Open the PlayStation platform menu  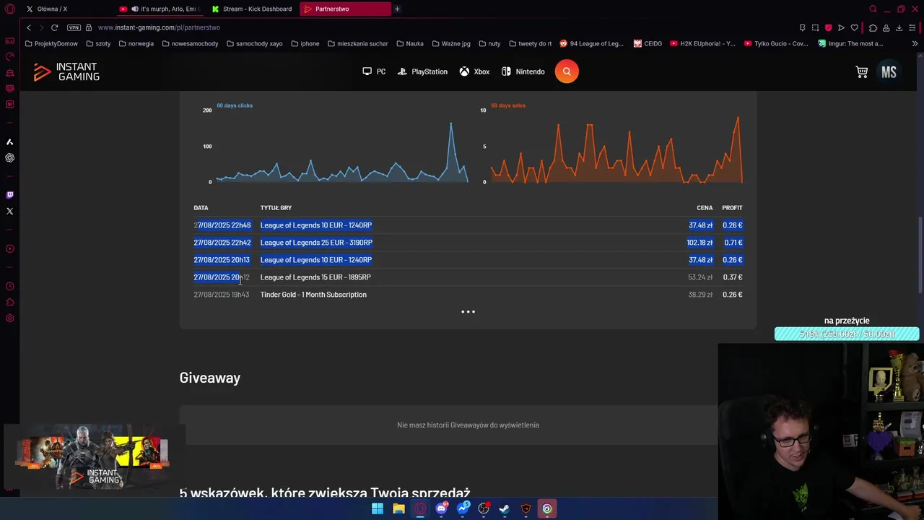(422, 71)
